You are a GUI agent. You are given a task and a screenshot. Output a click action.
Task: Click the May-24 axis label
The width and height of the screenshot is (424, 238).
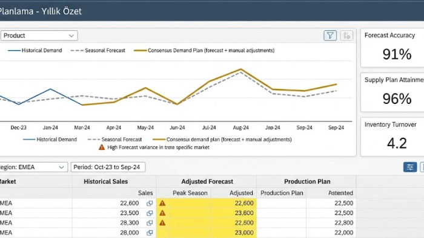[x=145, y=127]
